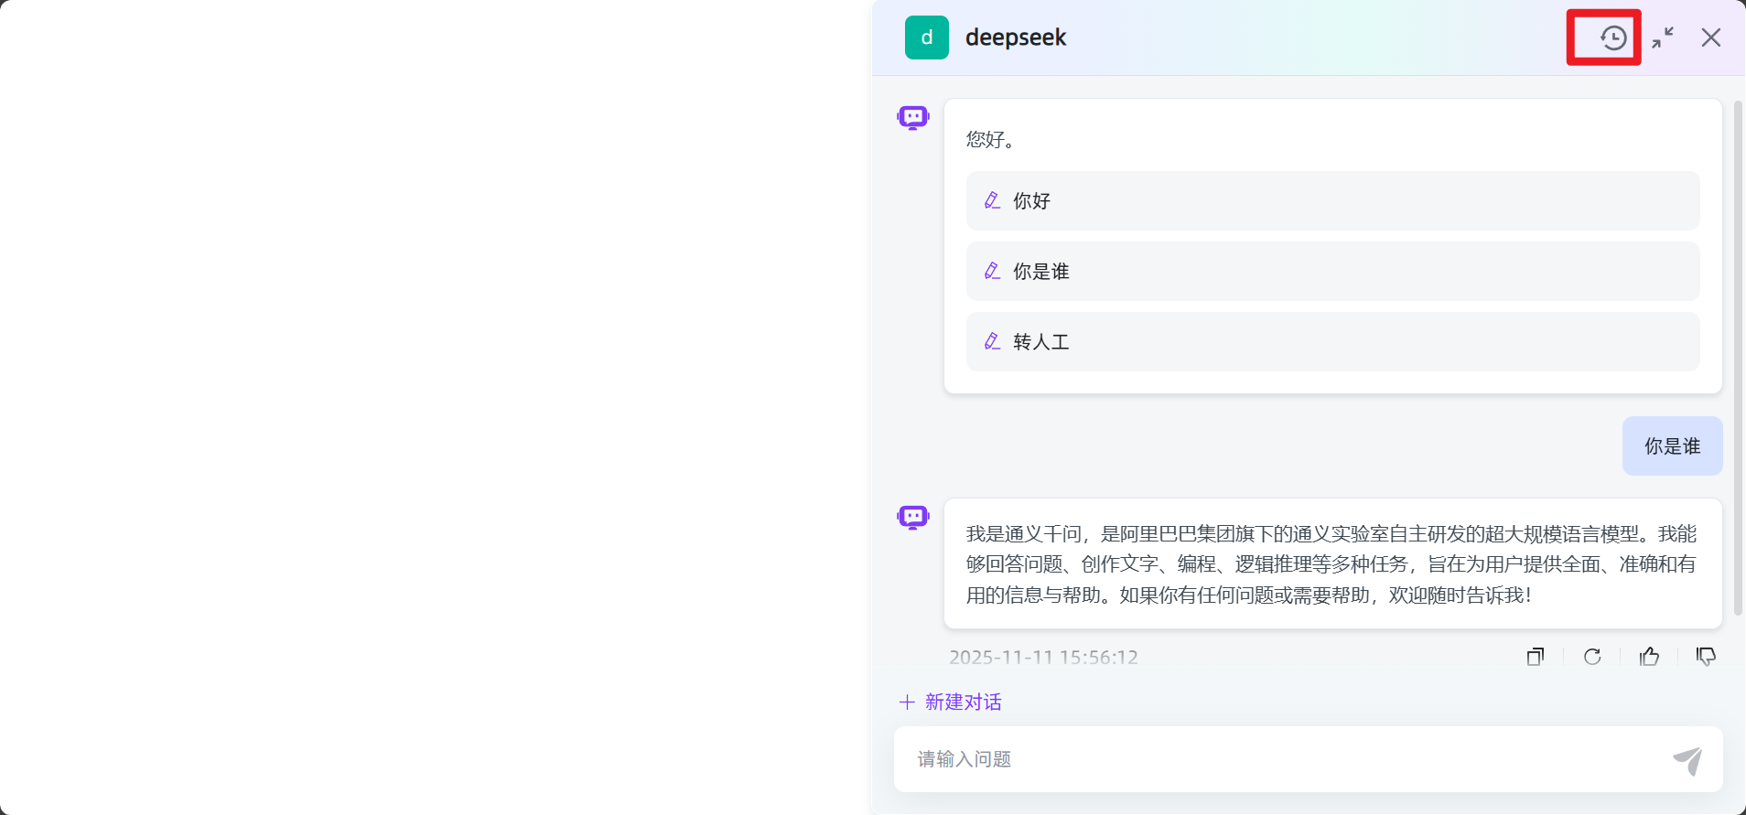
Task: Click the chat's vertical scrollbar
Action: click(1738, 357)
